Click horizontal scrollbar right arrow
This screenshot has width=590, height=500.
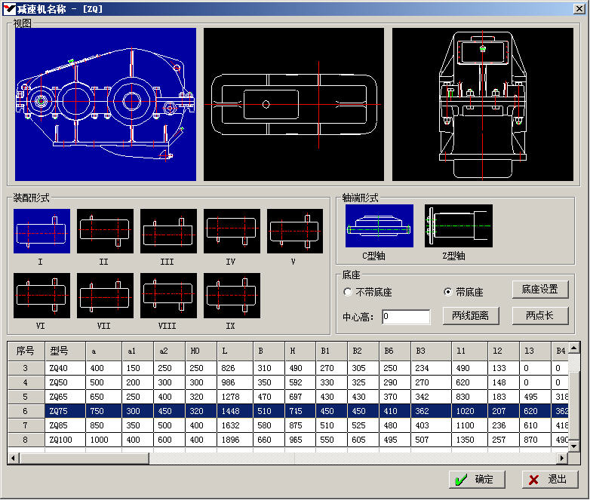point(562,459)
